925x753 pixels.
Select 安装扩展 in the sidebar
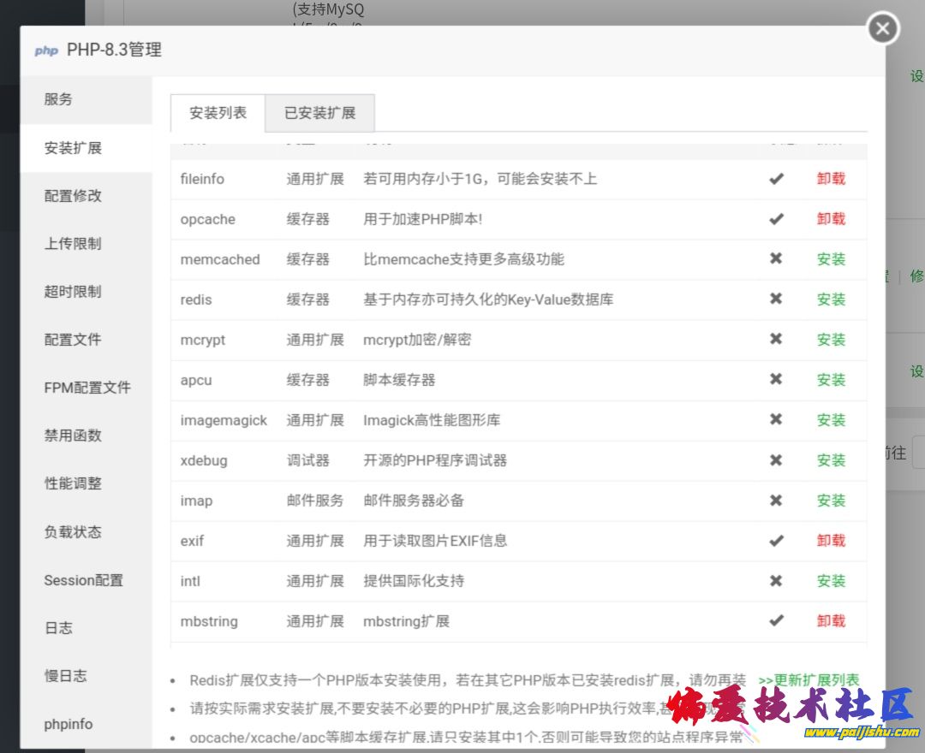click(x=87, y=147)
